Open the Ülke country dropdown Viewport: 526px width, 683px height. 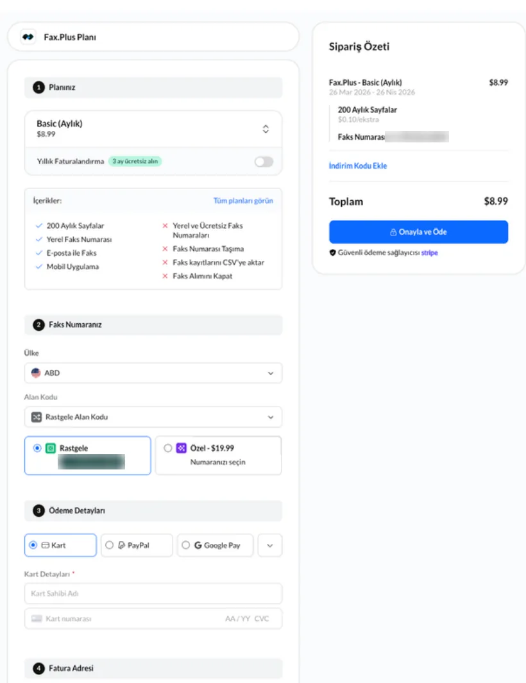point(153,373)
